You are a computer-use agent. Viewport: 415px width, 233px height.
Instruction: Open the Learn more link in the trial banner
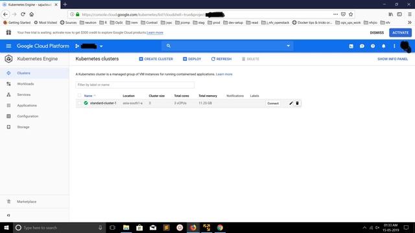point(155,33)
